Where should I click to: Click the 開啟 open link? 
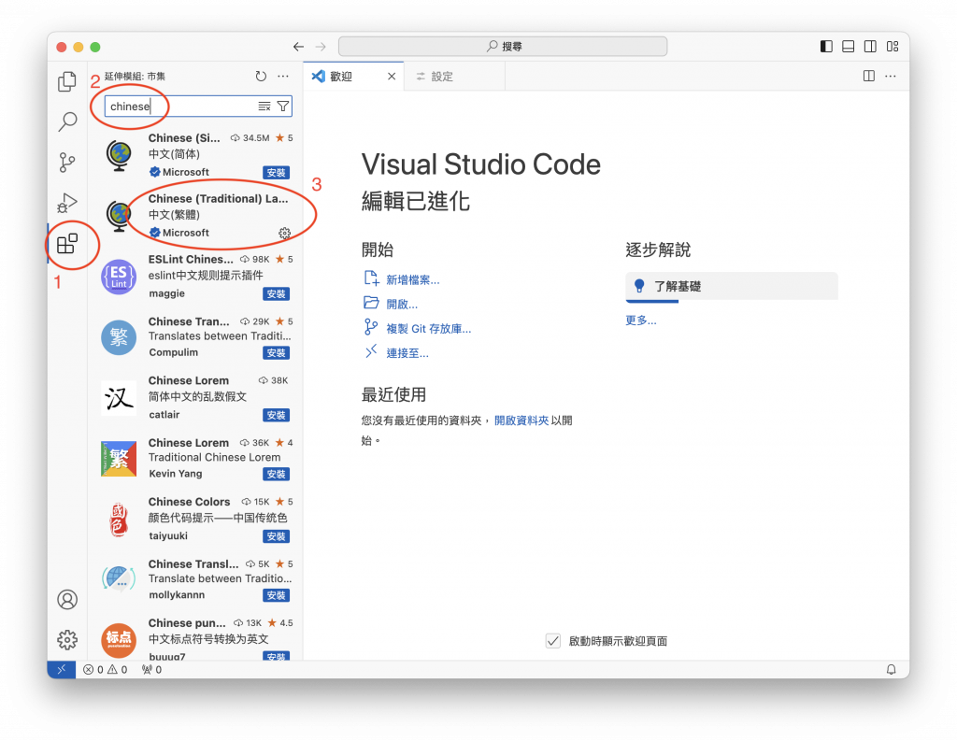(x=402, y=304)
